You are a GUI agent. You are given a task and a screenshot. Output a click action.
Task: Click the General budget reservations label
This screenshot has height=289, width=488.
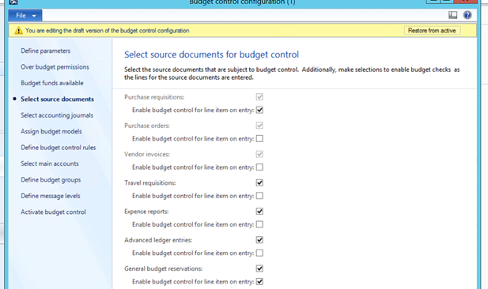point(164,268)
